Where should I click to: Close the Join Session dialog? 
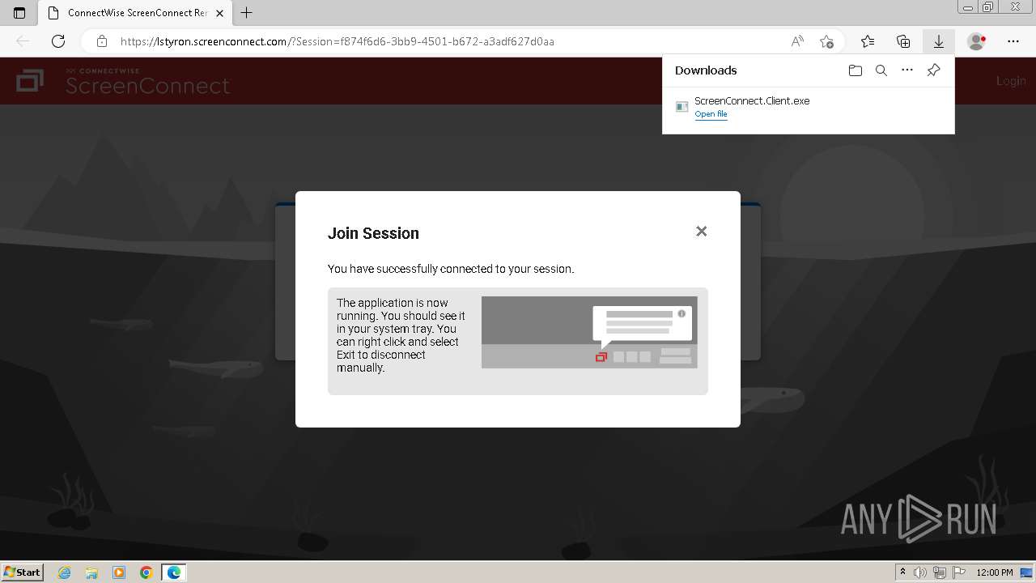[x=701, y=232]
